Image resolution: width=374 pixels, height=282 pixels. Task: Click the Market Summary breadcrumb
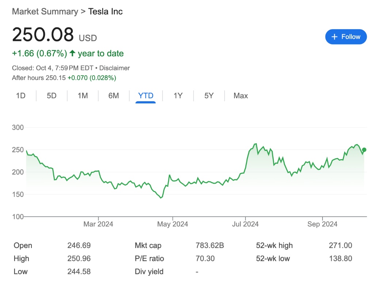pyautogui.click(x=45, y=11)
